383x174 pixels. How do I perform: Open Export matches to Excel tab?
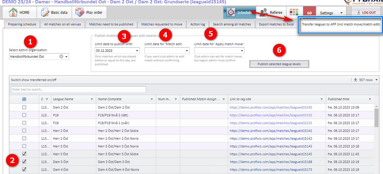tap(276, 24)
